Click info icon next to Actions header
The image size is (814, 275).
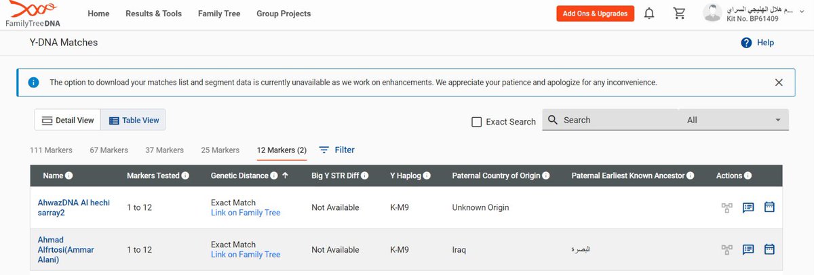pos(748,176)
